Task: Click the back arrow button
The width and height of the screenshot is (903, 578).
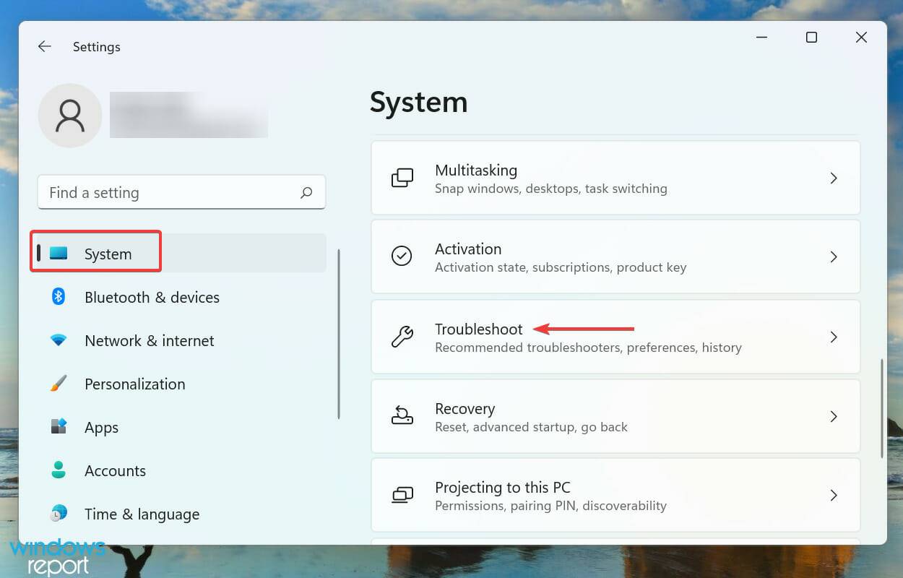Action: pyautogui.click(x=44, y=46)
